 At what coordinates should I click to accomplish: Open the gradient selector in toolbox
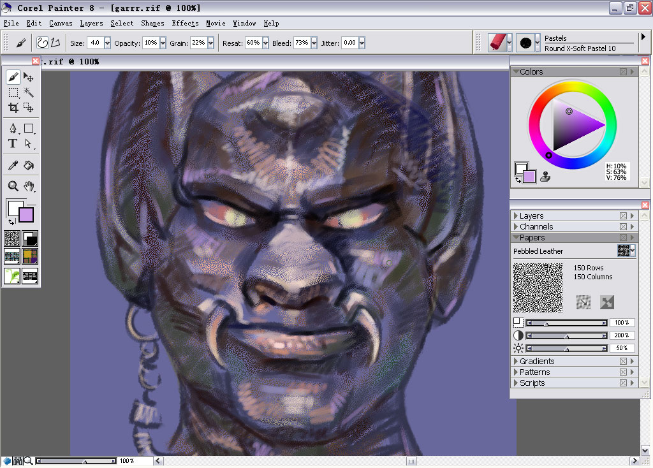30,238
